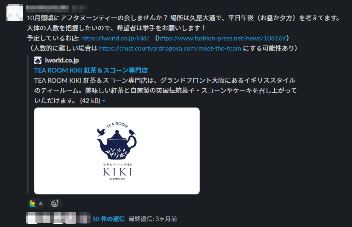Screen dimensions: 352x227
Task: Click the raising-hand emoji reaction with count 6
Action: 36,204
